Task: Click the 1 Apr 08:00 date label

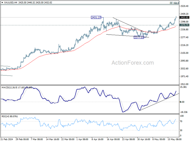Action: pos(82,139)
